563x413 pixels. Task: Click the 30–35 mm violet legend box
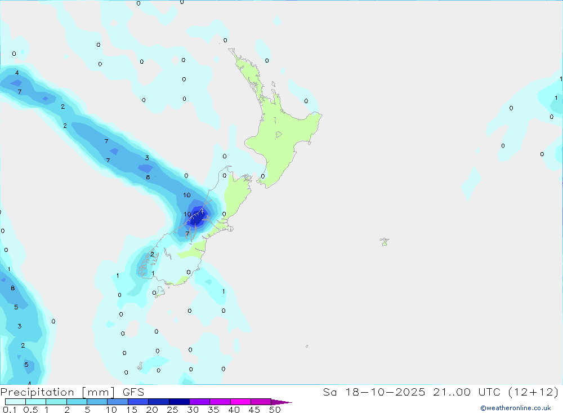200,402
